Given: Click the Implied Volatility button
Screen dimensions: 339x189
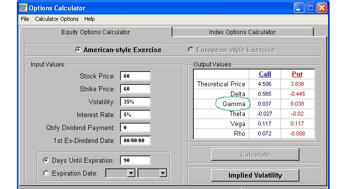Looking at the screenshot, I should pos(255,176).
